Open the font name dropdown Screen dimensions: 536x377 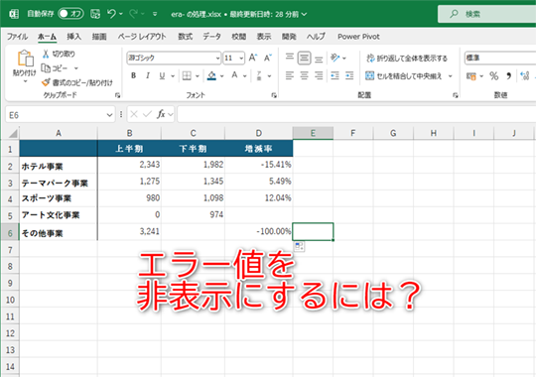click(217, 59)
